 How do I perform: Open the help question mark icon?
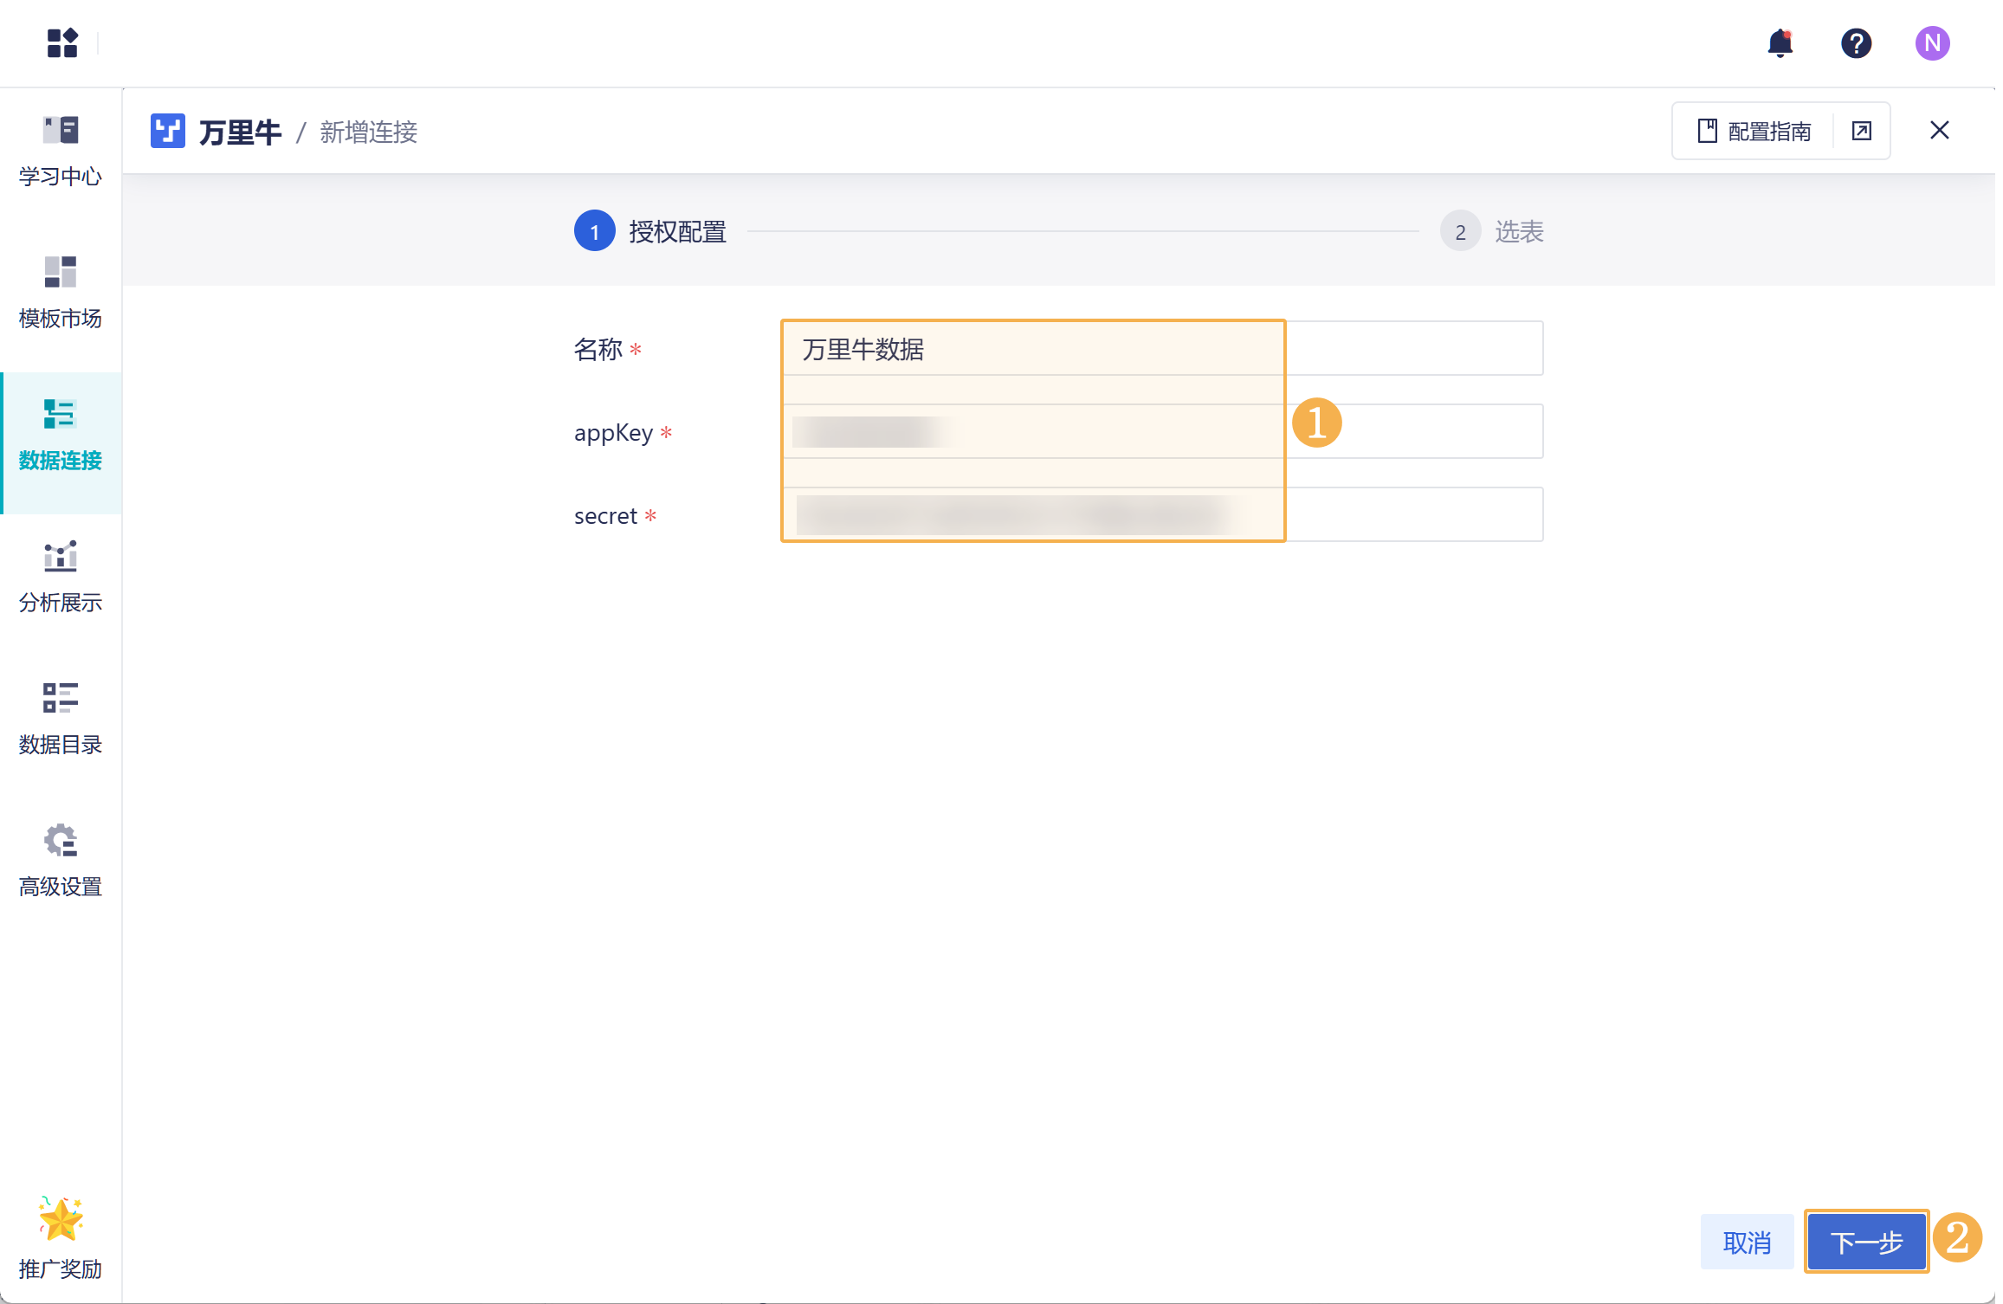1856,43
